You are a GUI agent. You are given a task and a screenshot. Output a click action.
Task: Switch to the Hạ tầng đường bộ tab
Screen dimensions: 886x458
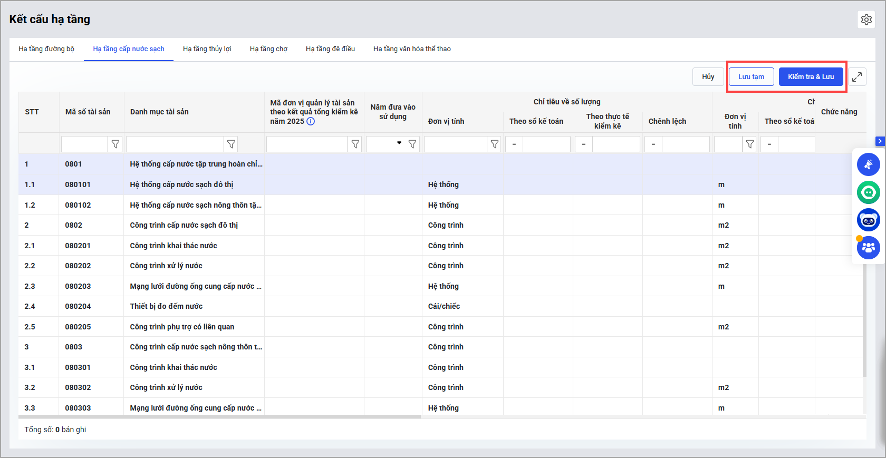point(46,49)
